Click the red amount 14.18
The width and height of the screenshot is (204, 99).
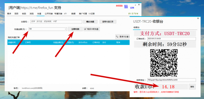(168, 87)
